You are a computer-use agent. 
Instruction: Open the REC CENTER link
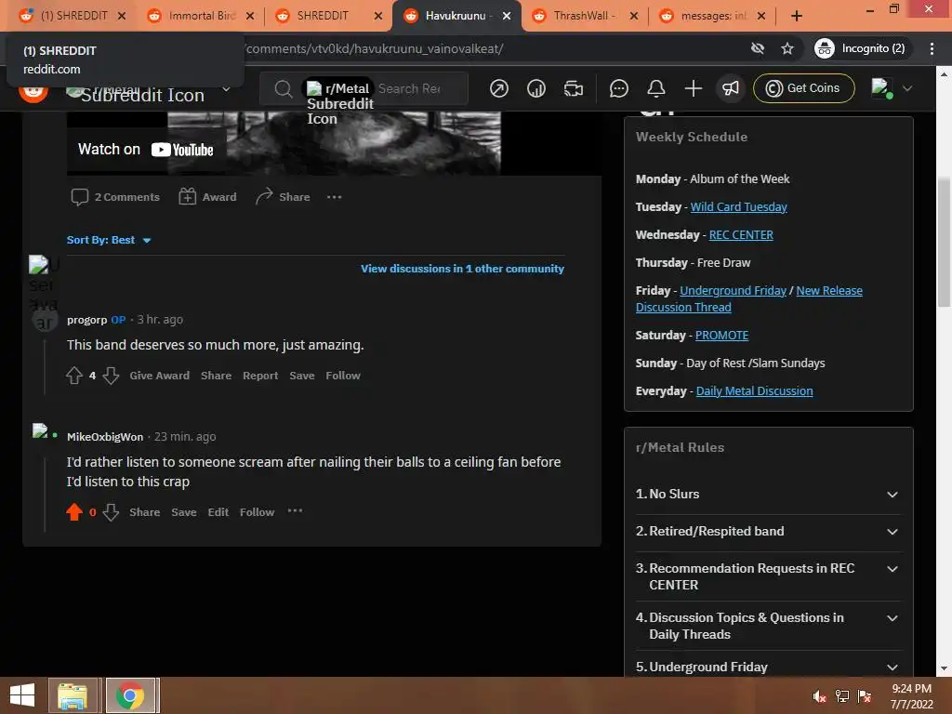click(741, 235)
